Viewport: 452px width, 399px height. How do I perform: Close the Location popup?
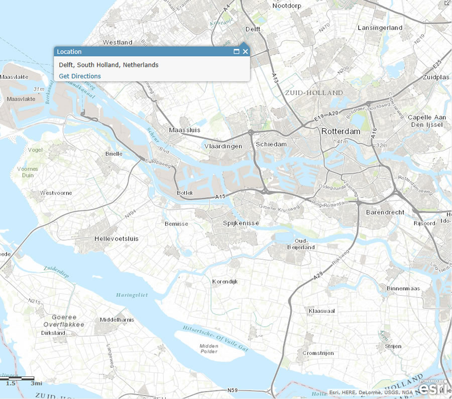pos(246,51)
